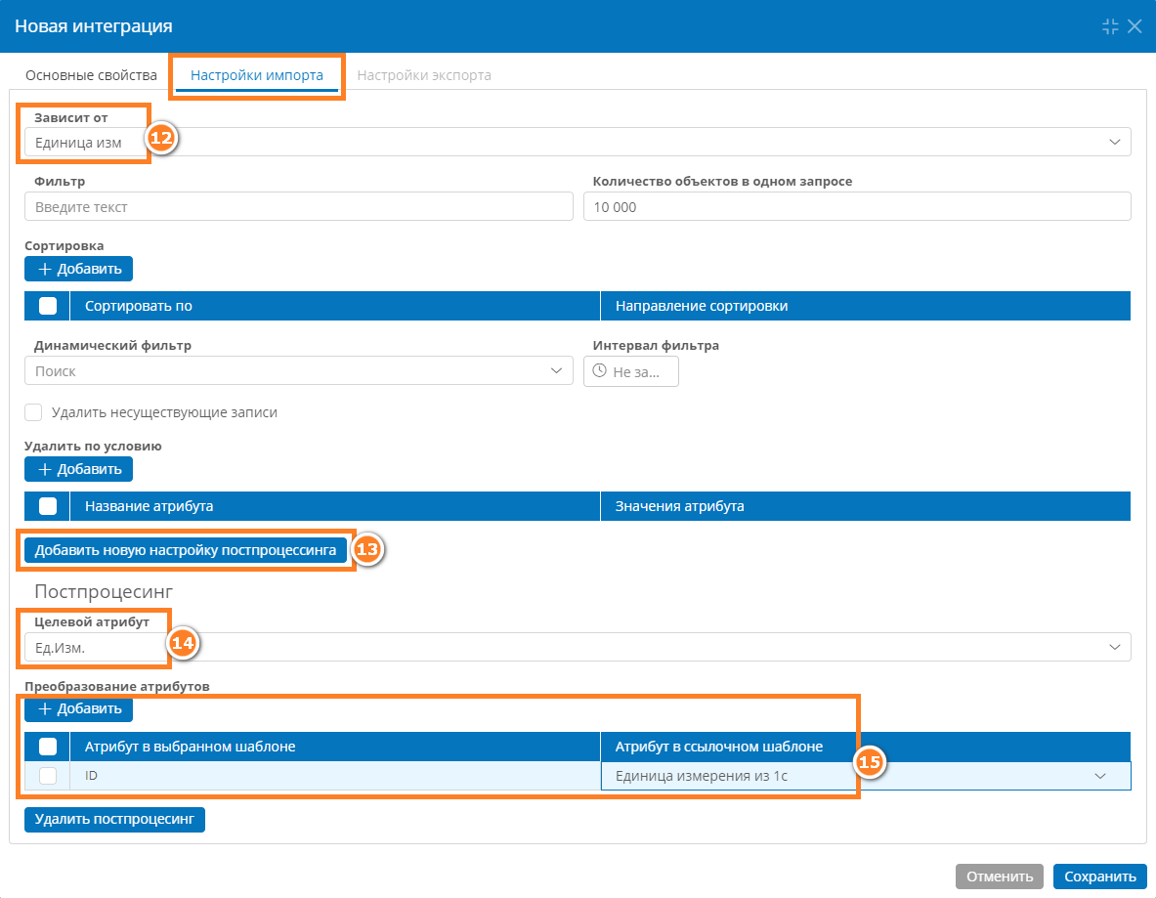Collapse the dialog with the shrink icon
1156x898 pixels.
pos(1109,26)
